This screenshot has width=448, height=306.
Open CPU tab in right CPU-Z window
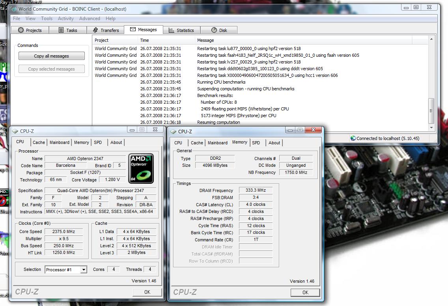tap(178, 143)
